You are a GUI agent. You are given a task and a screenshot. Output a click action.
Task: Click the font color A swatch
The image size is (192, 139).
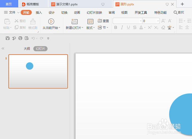pos(141,27)
